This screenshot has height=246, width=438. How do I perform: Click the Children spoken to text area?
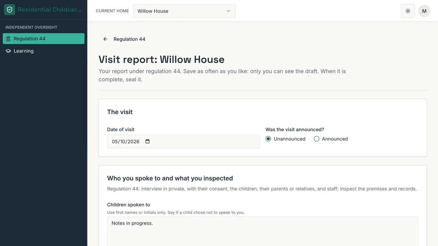click(x=263, y=231)
